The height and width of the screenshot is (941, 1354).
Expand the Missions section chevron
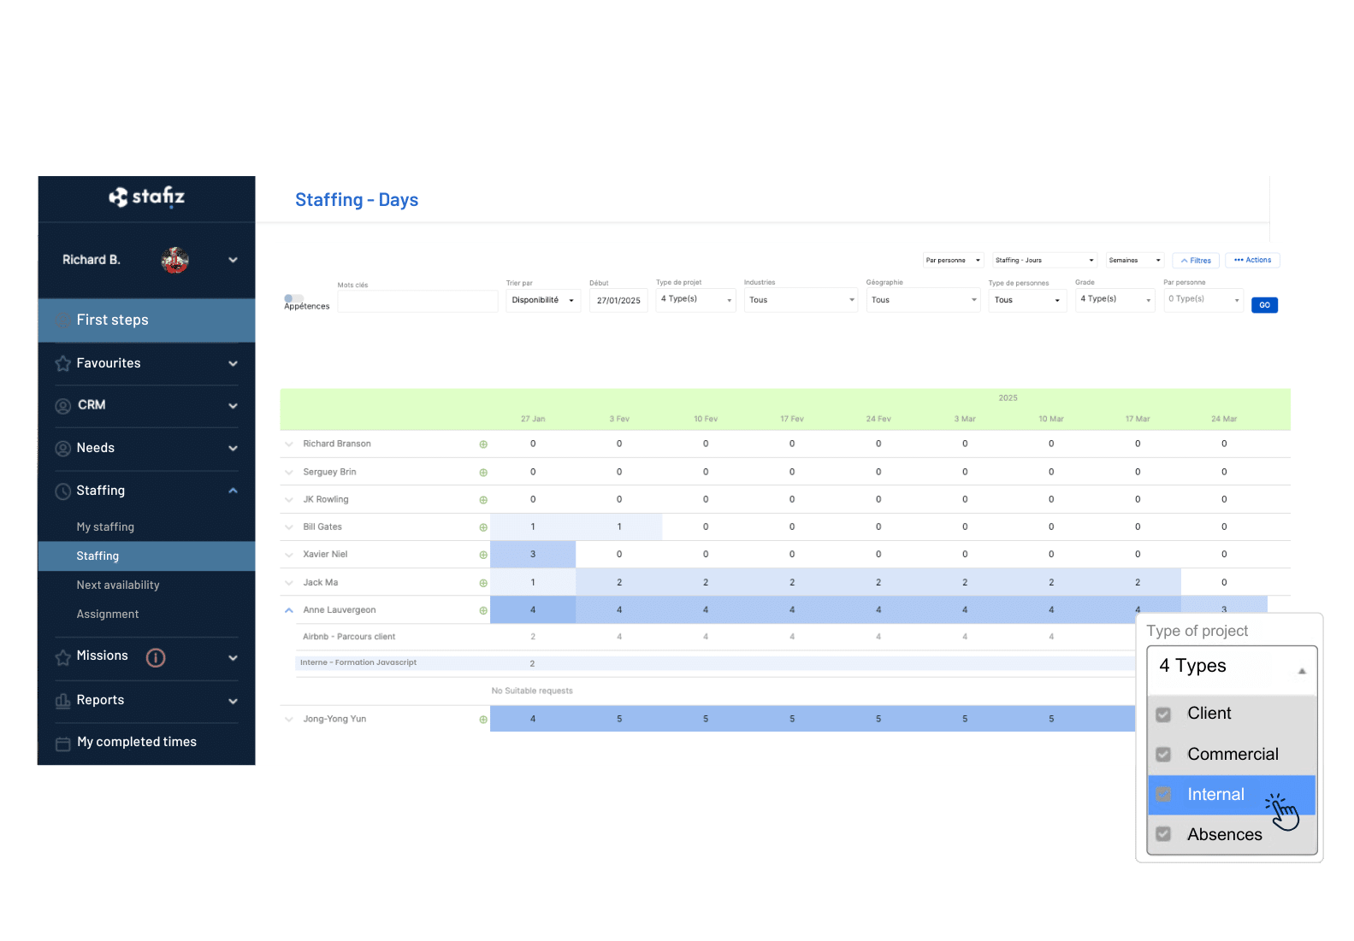pos(233,657)
